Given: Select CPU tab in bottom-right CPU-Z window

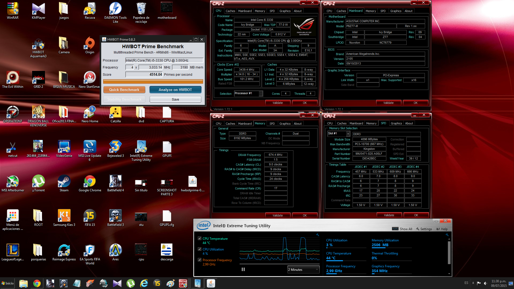Looking at the screenshot, I should click(330, 123).
